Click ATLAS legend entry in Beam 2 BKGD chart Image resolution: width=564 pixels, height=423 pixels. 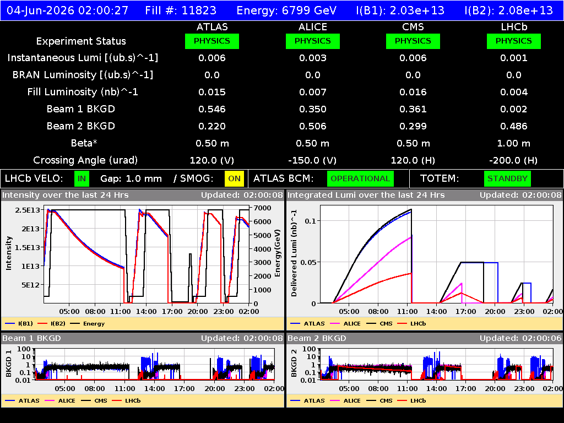(307, 400)
